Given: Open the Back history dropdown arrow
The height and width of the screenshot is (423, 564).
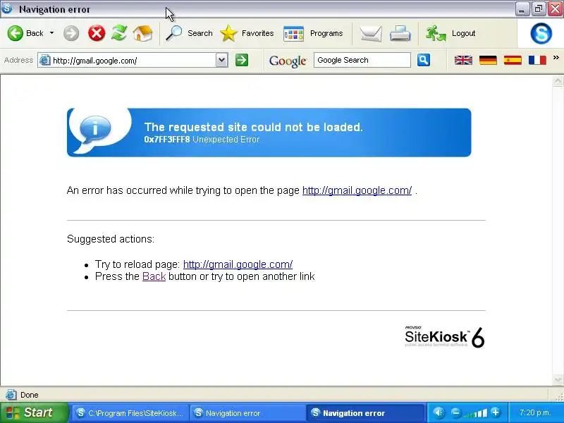Looking at the screenshot, I should click(51, 33).
